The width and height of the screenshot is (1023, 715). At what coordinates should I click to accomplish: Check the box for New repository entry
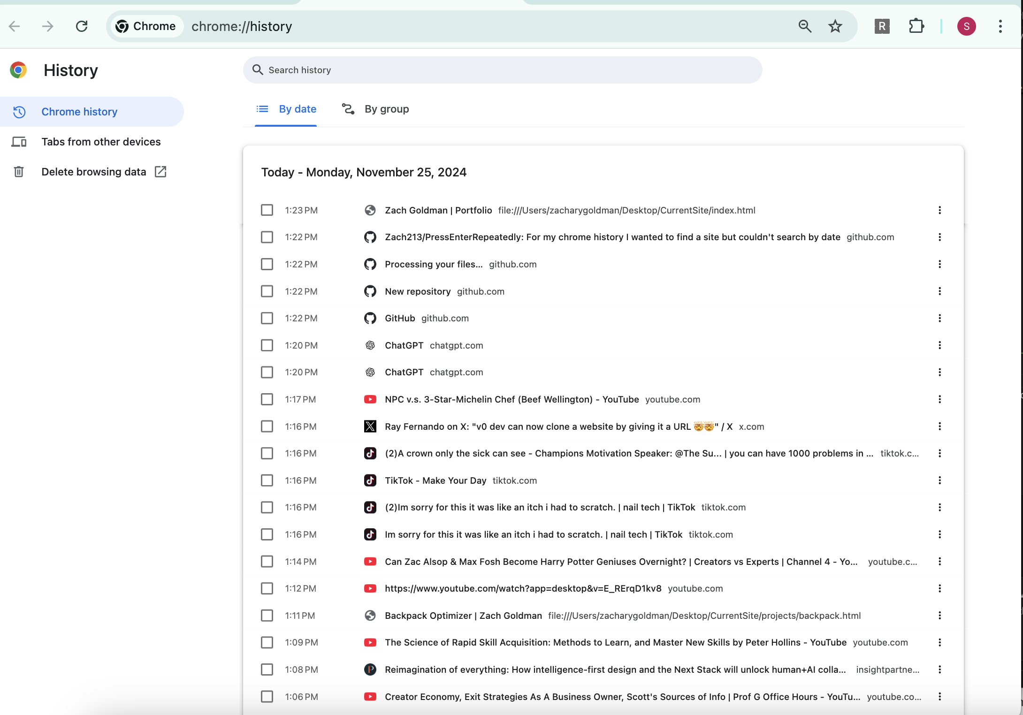coord(267,291)
